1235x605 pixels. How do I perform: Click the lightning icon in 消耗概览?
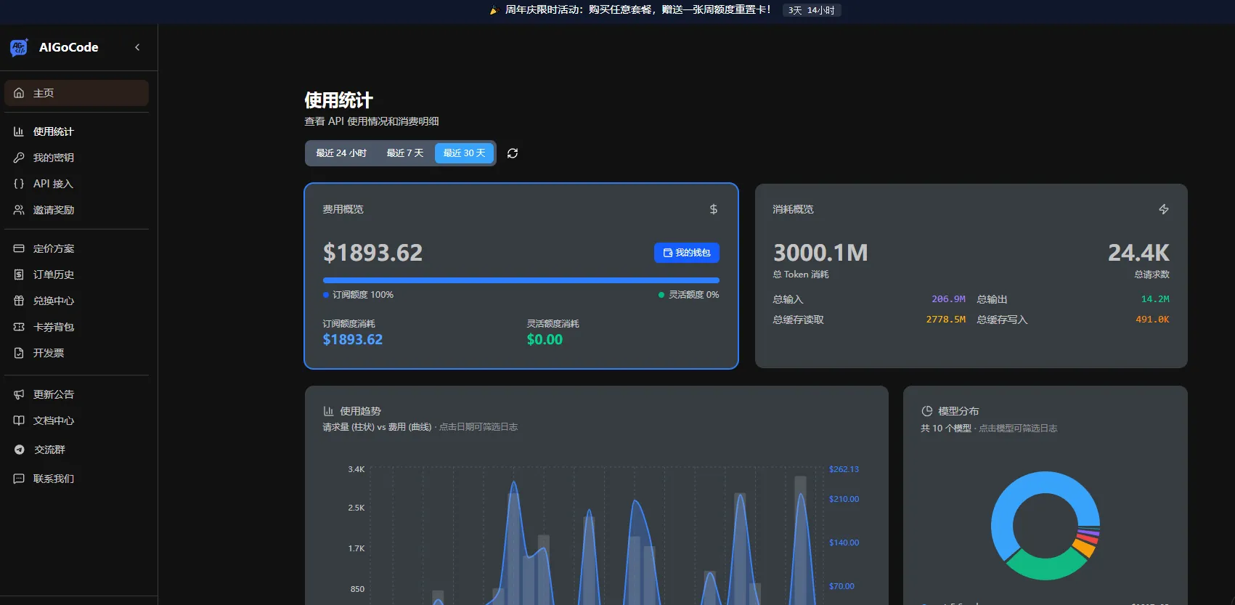point(1164,209)
